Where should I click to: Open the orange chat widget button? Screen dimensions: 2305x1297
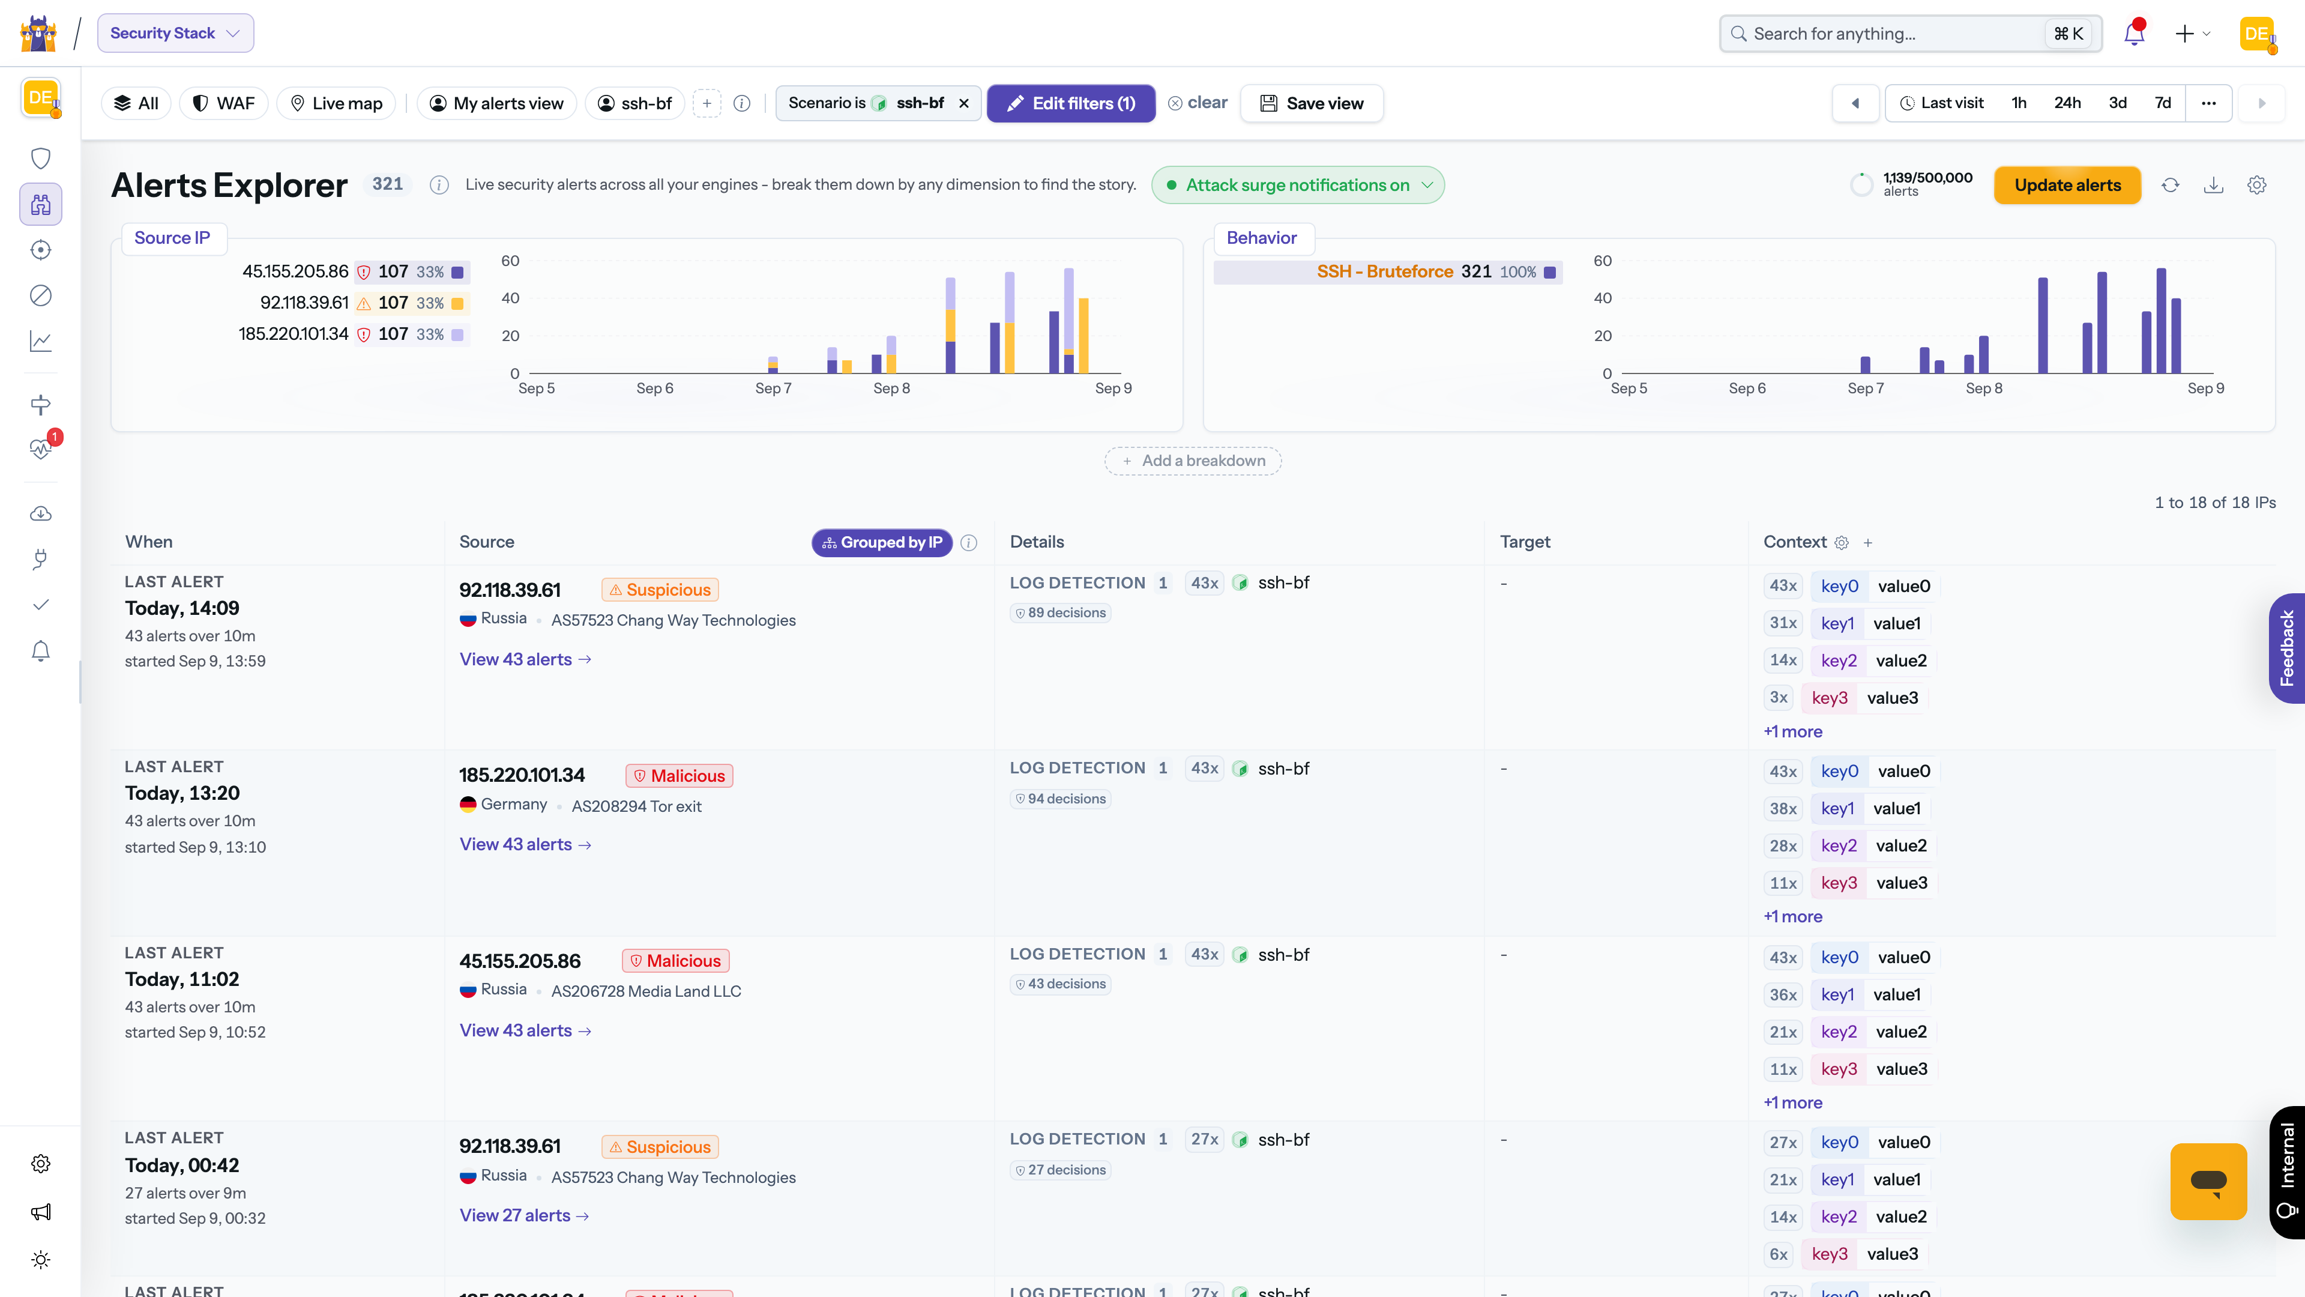[2208, 1181]
